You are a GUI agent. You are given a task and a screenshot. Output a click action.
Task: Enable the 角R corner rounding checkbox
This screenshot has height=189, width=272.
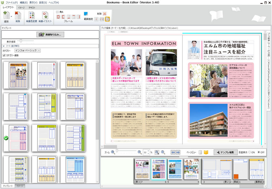[57, 12]
